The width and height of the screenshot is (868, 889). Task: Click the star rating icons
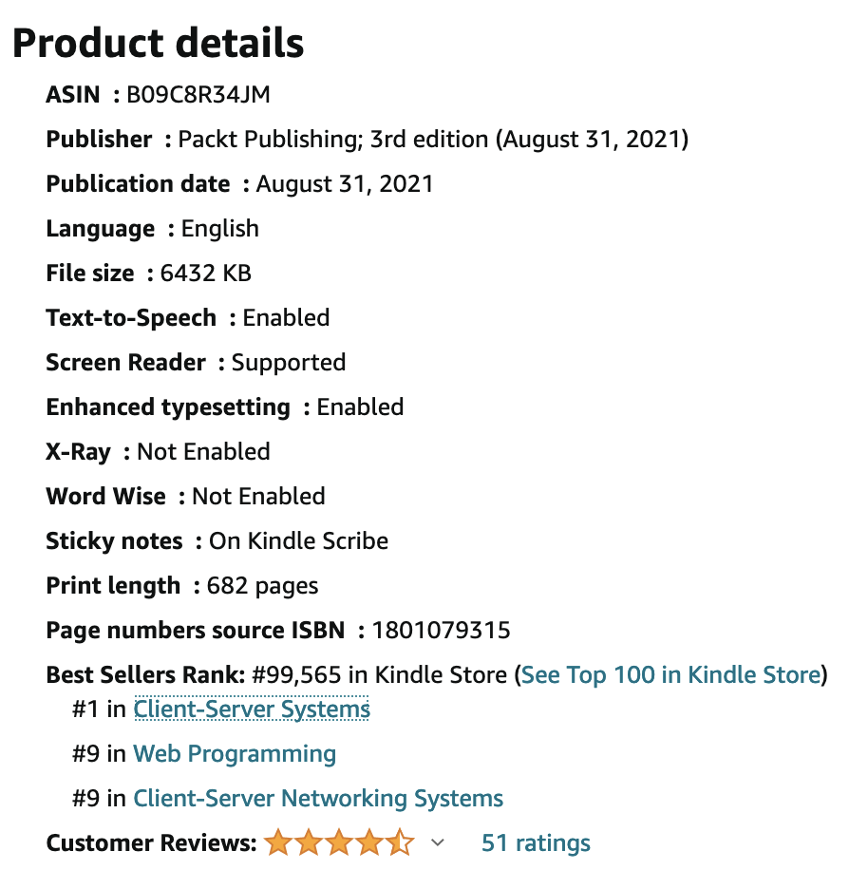click(x=339, y=842)
